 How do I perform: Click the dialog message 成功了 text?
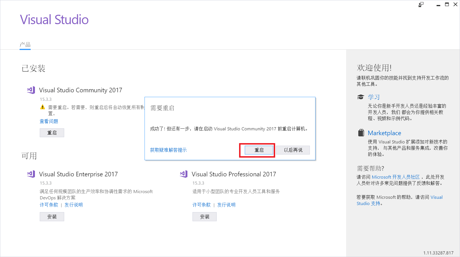coord(229,129)
